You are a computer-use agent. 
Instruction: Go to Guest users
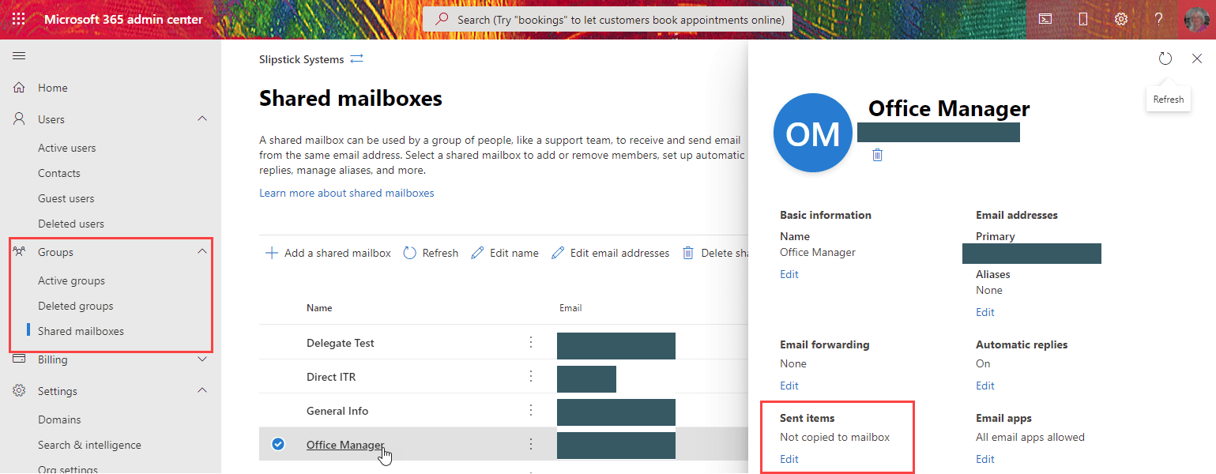[x=66, y=198]
